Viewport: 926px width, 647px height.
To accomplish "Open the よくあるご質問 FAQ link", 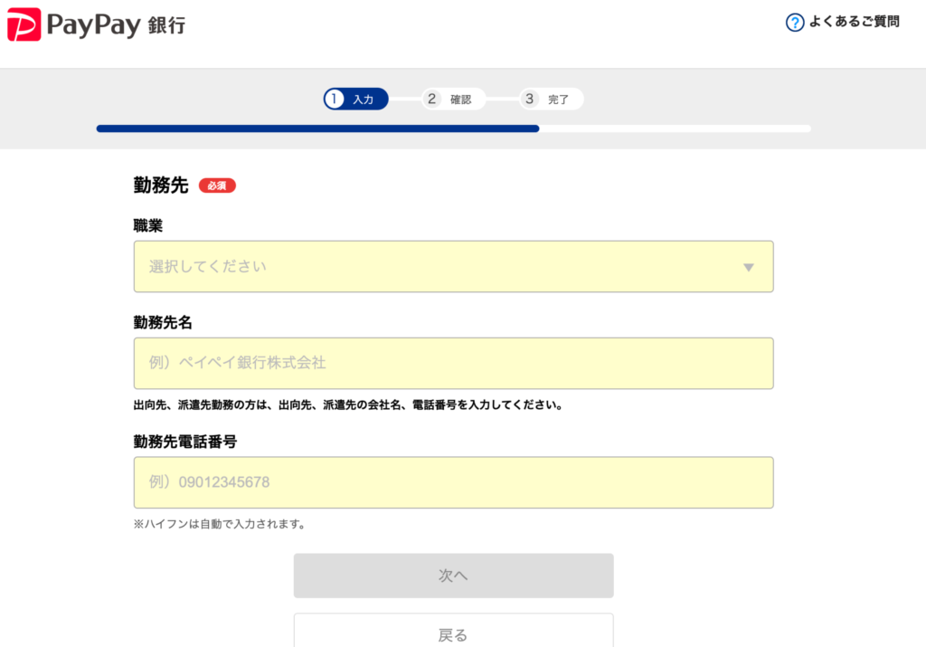I will click(853, 23).
